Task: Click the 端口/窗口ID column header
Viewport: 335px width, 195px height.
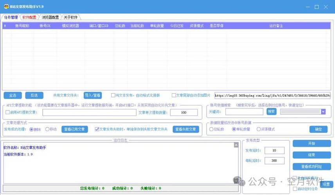Action: pos(99,26)
